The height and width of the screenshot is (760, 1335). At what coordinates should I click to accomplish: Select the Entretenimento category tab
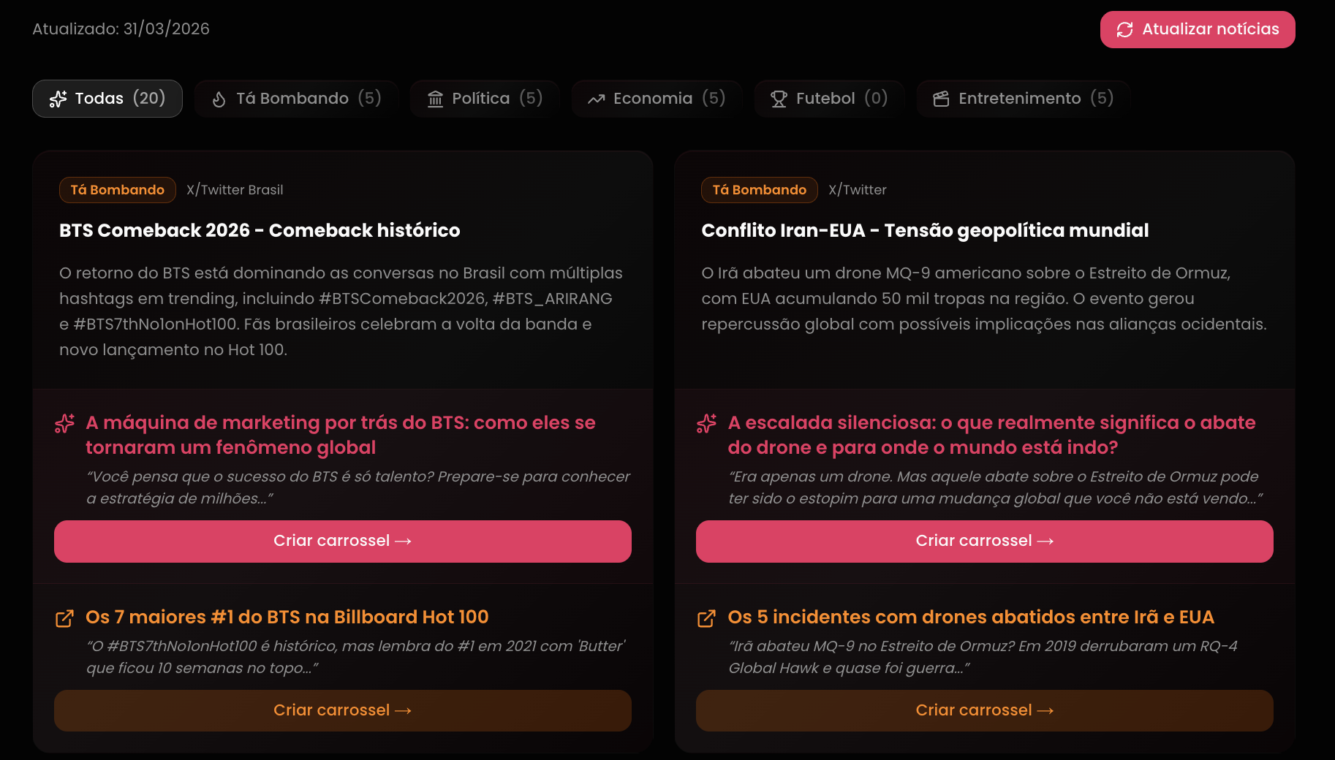1023,99
